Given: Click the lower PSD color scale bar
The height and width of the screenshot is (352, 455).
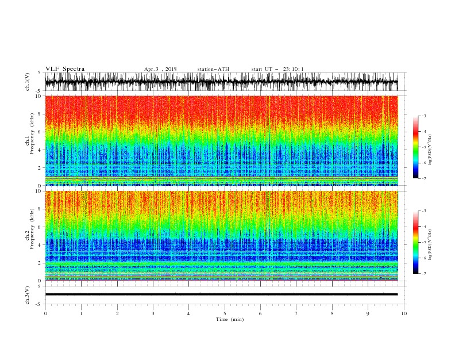Looking at the screenshot, I should point(415,242).
